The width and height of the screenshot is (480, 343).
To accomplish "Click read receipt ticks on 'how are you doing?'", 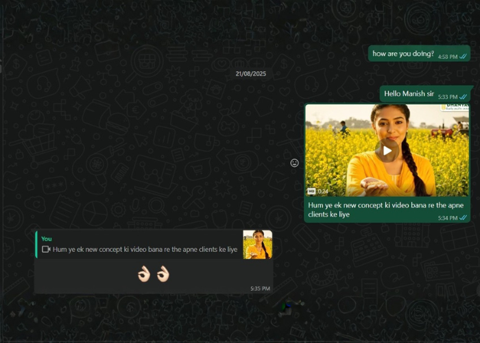I will coord(464,57).
